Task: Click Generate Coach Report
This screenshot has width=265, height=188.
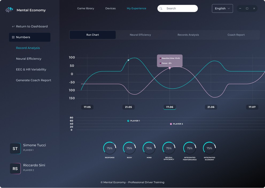Action: point(33,80)
